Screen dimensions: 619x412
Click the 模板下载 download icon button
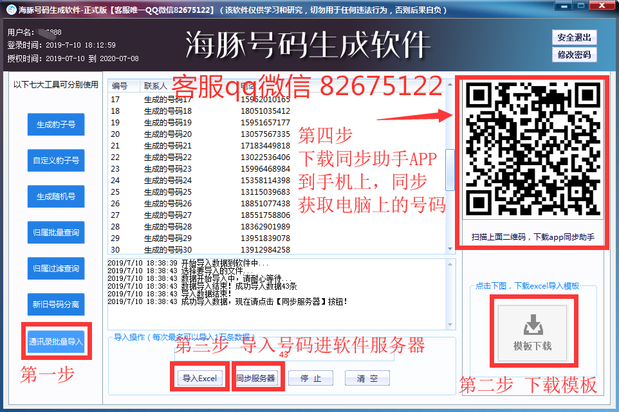coord(532,333)
